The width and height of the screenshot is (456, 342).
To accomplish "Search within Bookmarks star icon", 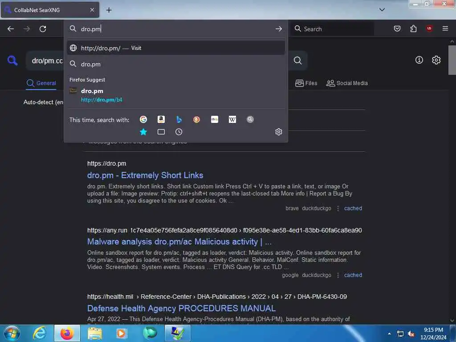I will point(143,132).
